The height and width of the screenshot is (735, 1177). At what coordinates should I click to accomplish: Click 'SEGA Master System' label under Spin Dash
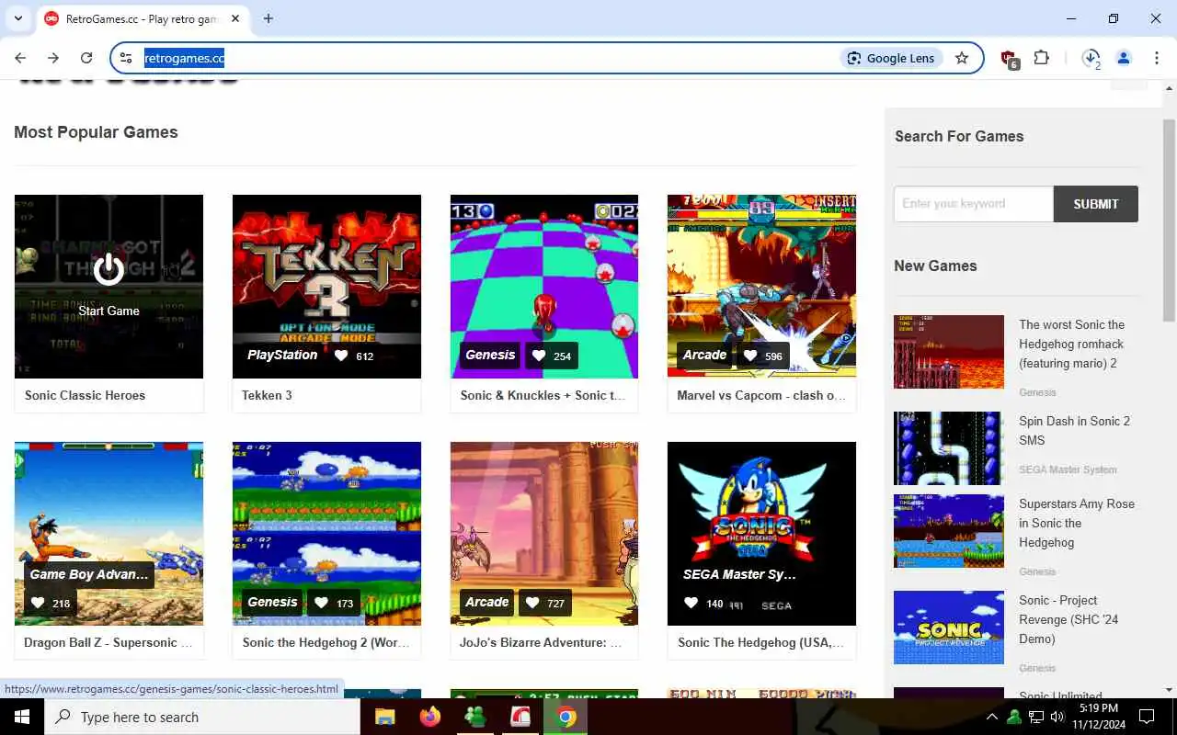coord(1068,469)
